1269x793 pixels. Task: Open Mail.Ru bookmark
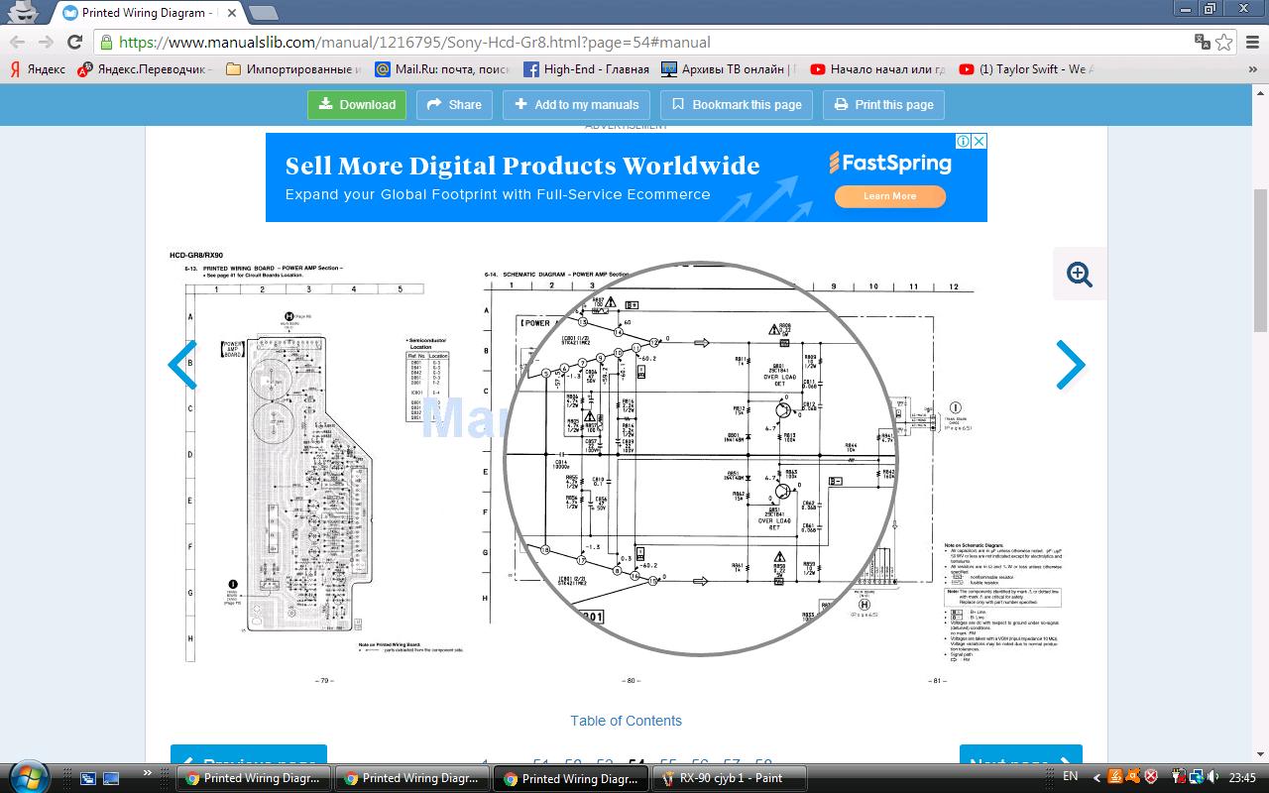pyautogui.click(x=442, y=69)
